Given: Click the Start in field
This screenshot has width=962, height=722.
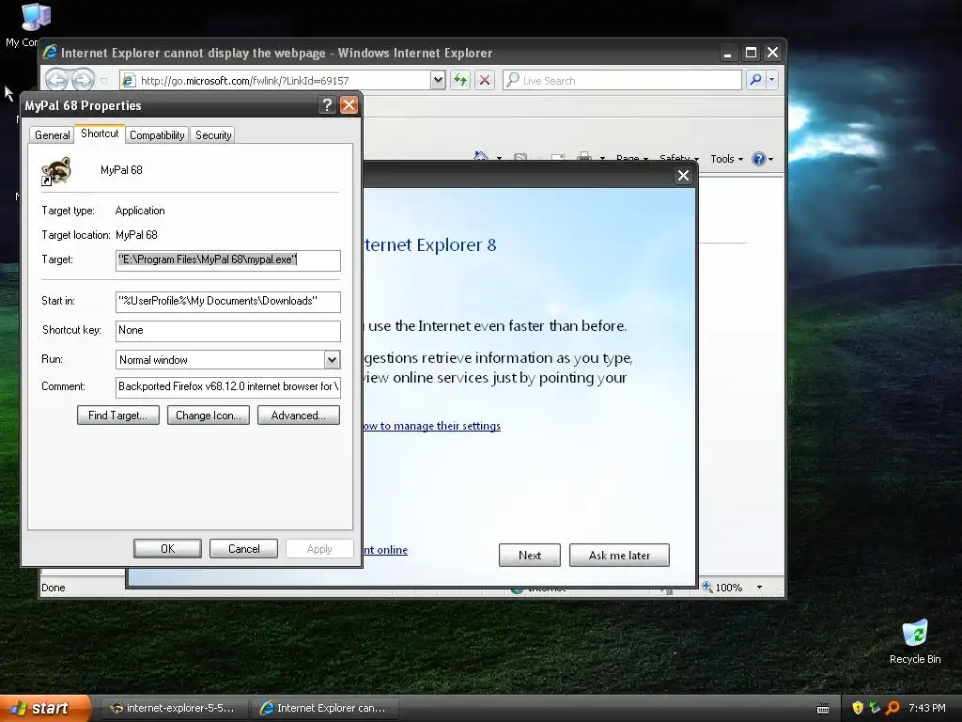Looking at the screenshot, I should 227,302.
